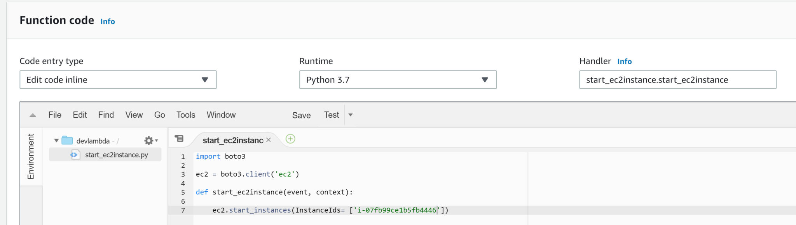Click the green plus new tab icon
The height and width of the screenshot is (225, 796).
290,139
